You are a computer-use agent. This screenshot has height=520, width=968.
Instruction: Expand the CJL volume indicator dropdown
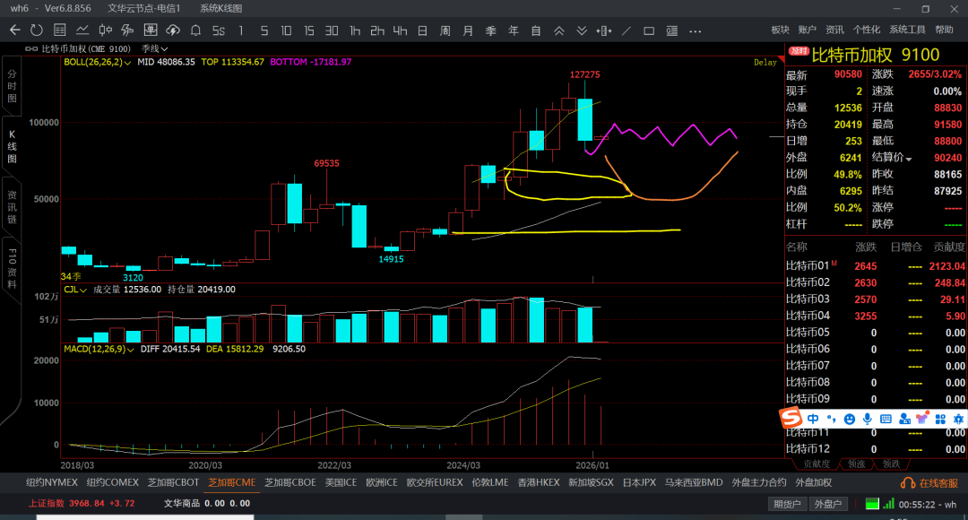pyautogui.click(x=82, y=290)
